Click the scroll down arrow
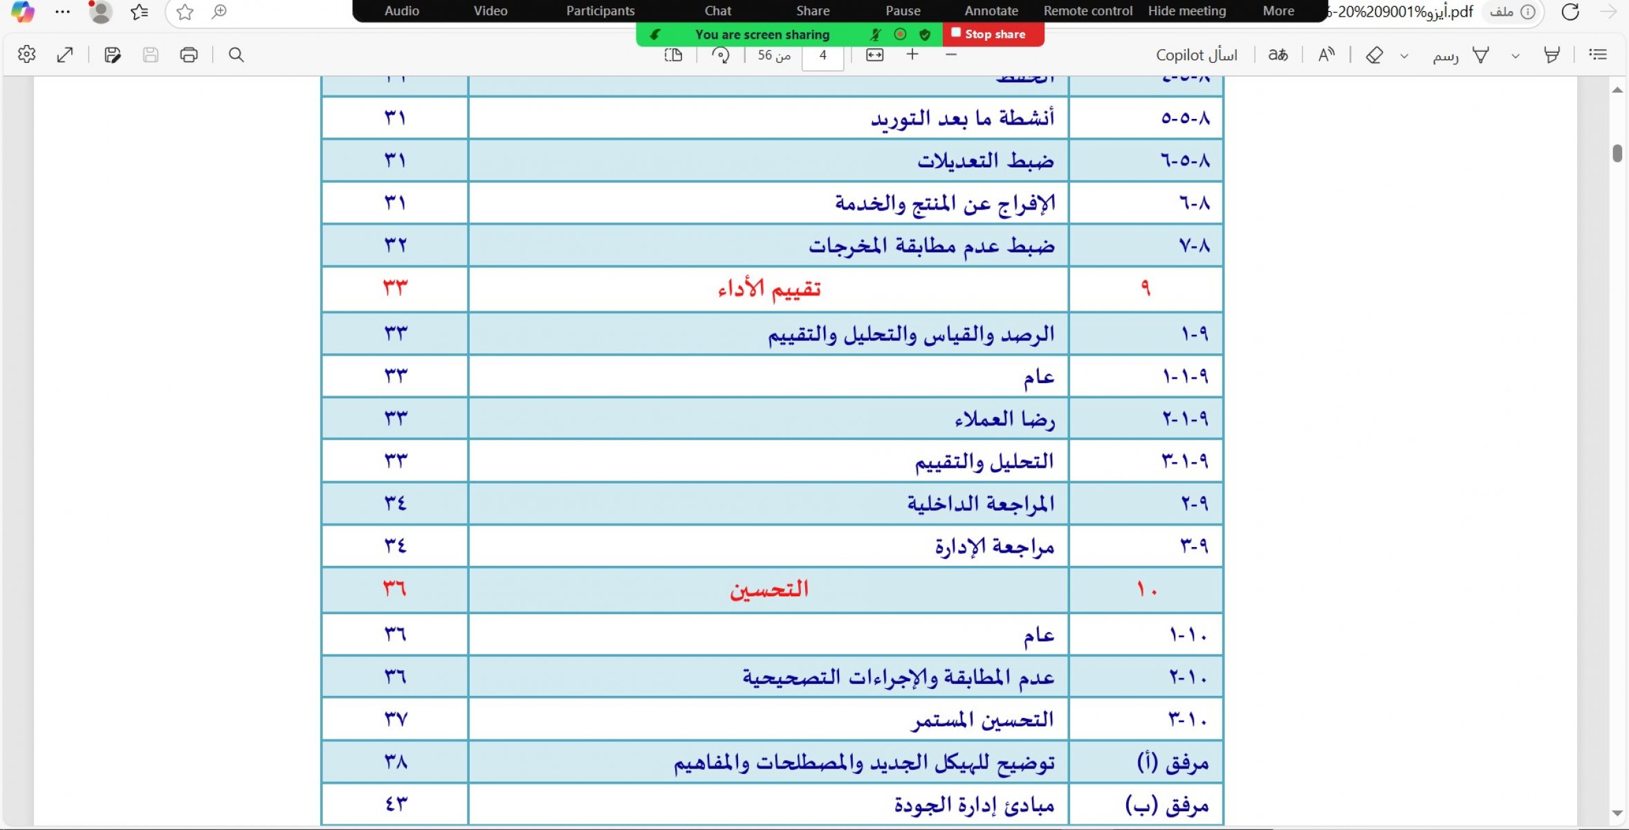 pos(1617,813)
